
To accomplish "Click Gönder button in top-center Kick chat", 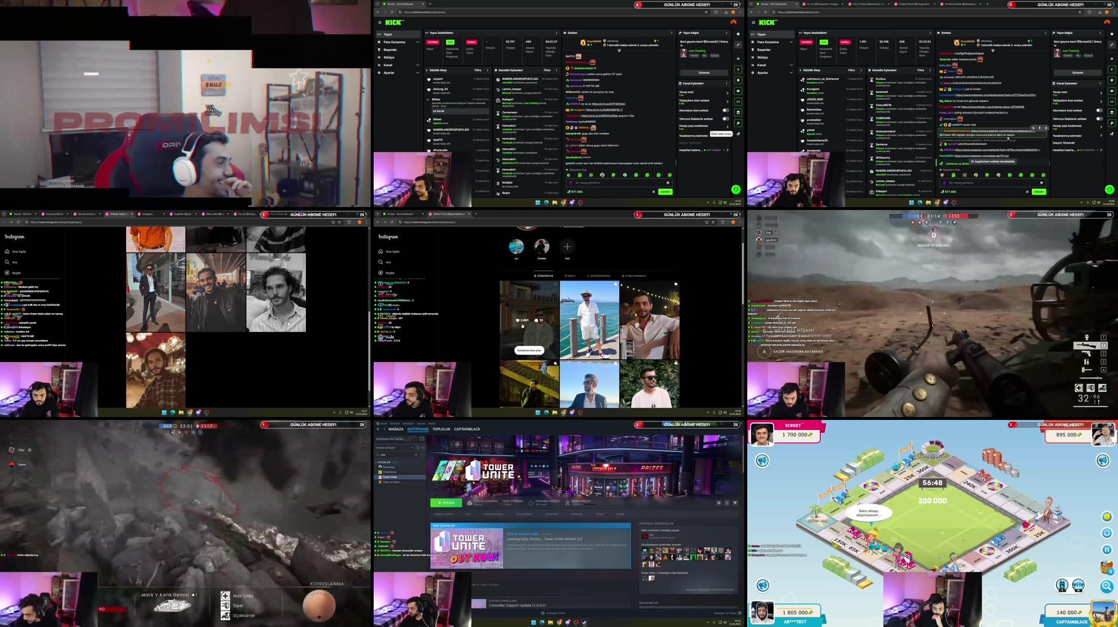I will pos(665,191).
